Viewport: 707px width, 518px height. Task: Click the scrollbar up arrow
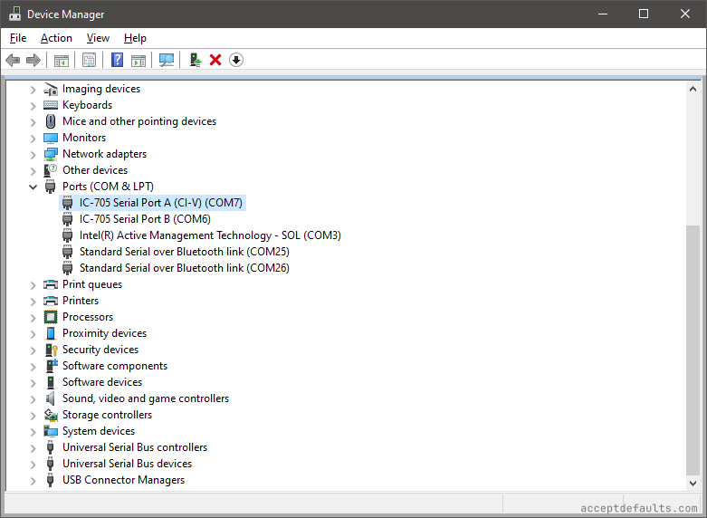[x=693, y=89]
